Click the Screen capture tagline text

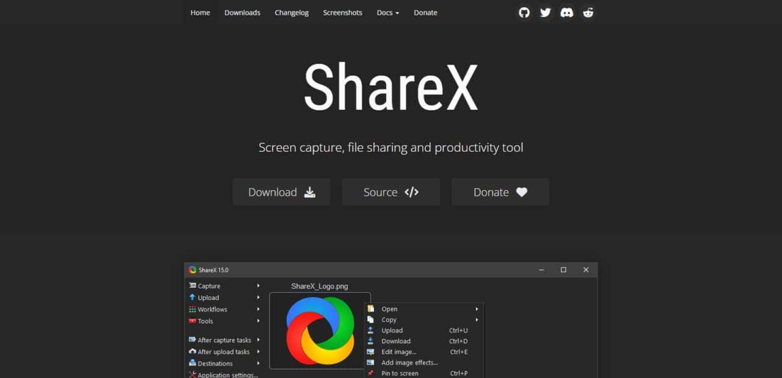coord(391,148)
